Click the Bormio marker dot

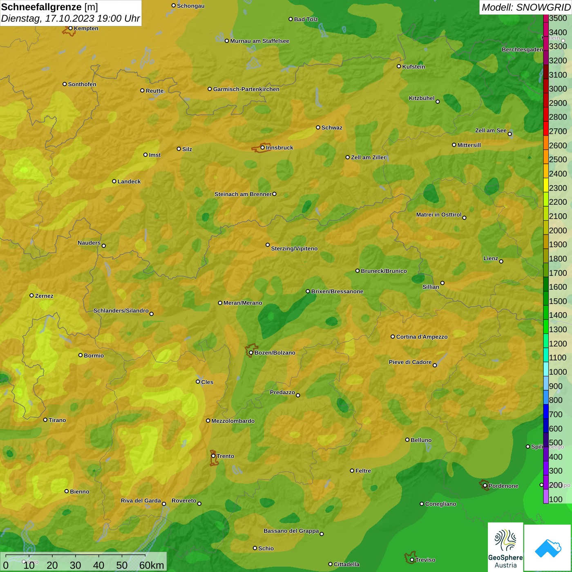tap(80, 355)
